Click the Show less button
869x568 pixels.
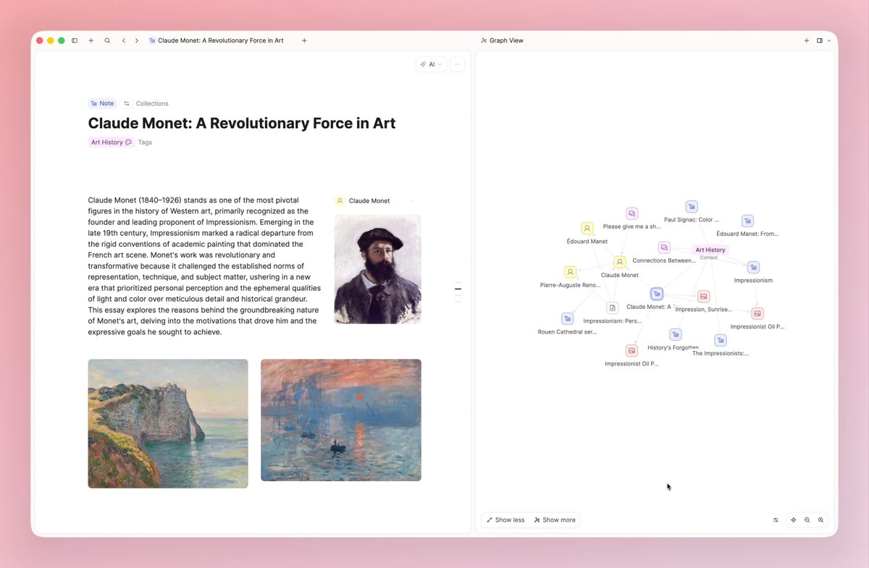pyautogui.click(x=505, y=520)
